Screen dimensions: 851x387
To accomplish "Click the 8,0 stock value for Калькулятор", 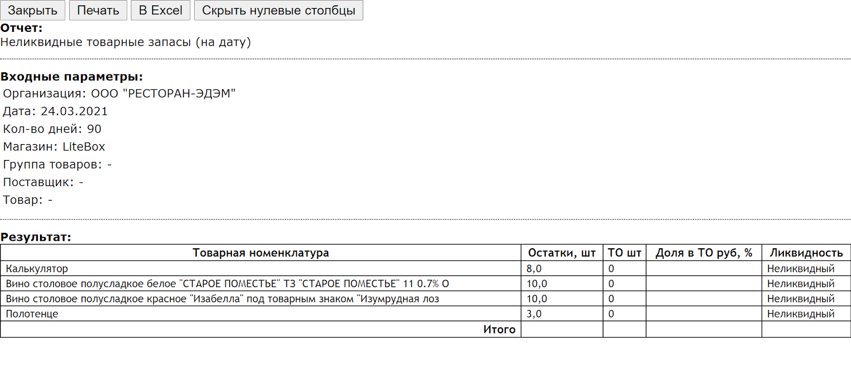I will coord(534,268).
